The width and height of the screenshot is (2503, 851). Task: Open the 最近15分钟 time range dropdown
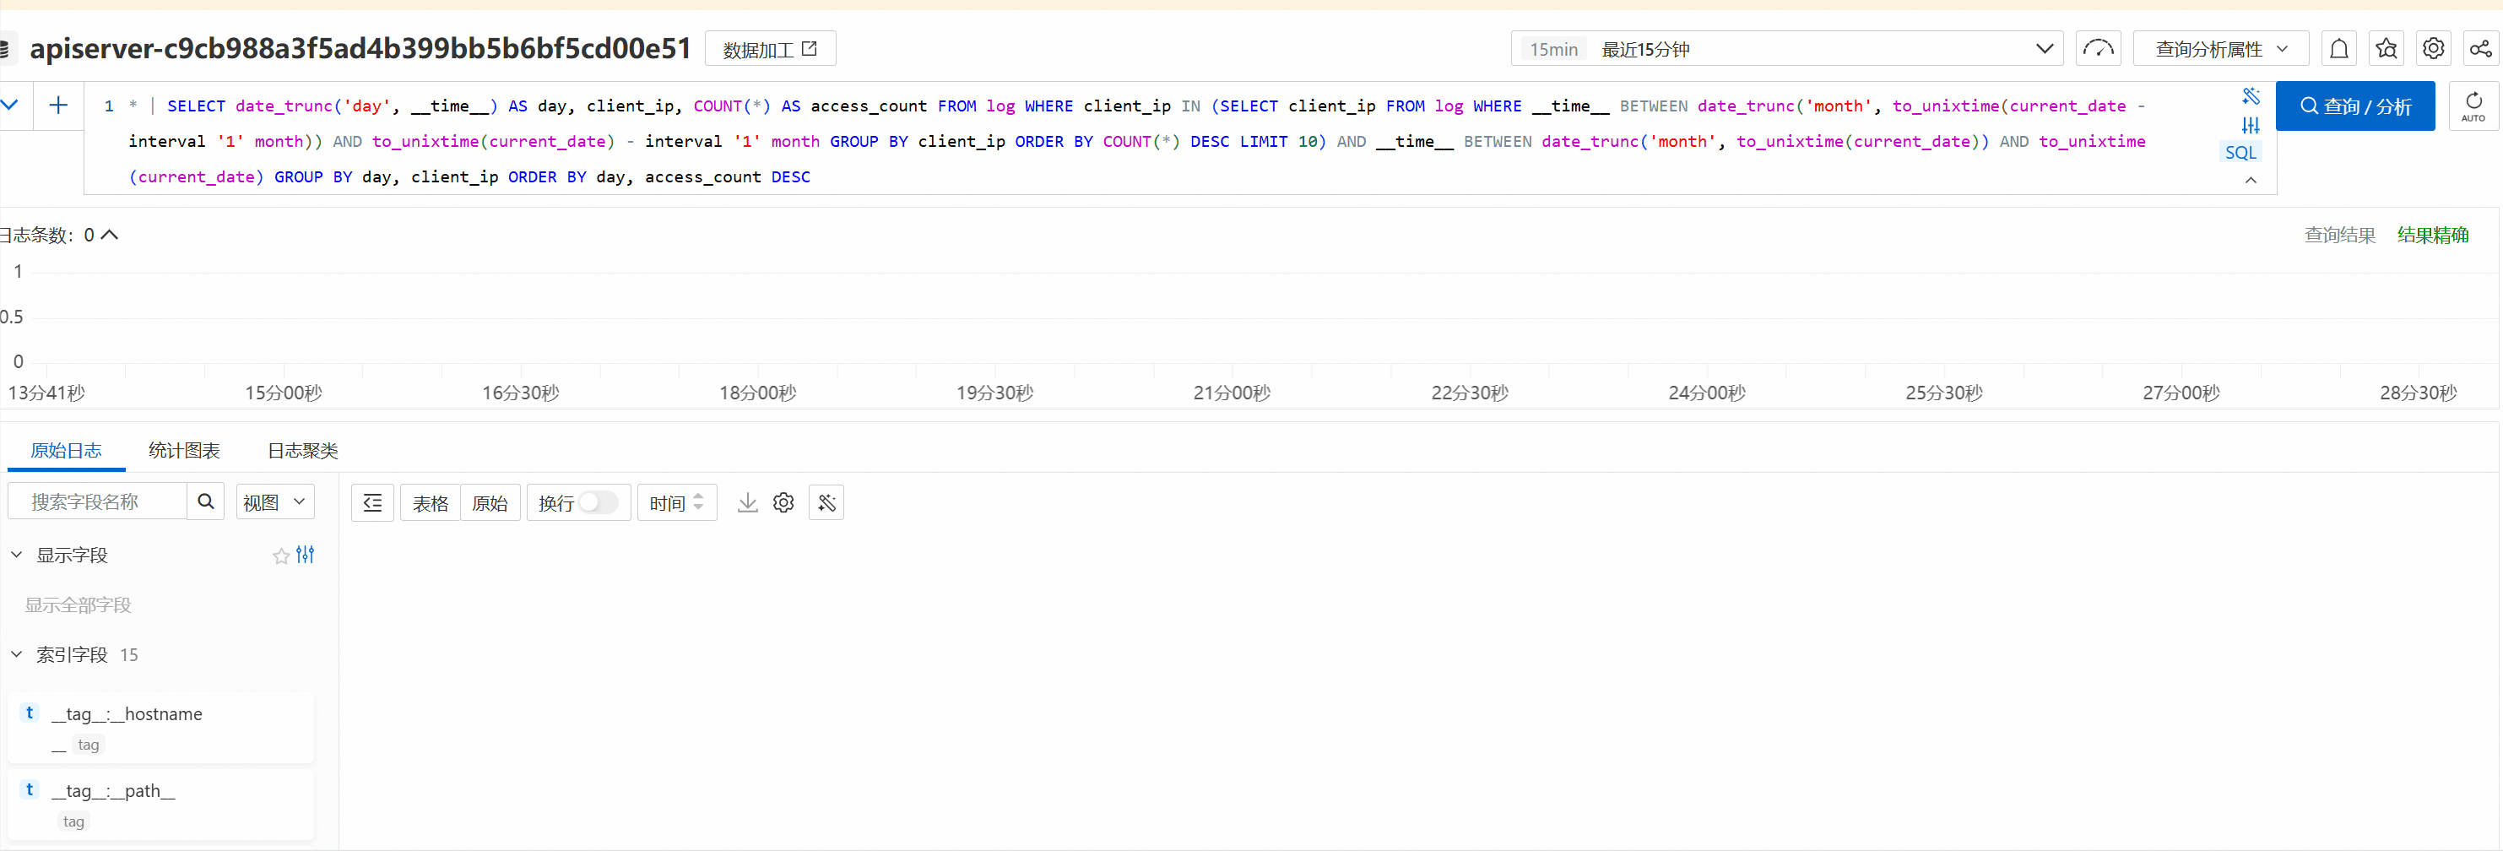[1786, 49]
